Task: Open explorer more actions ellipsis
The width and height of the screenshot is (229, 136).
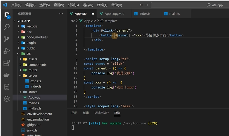Action: (x=61, y=14)
